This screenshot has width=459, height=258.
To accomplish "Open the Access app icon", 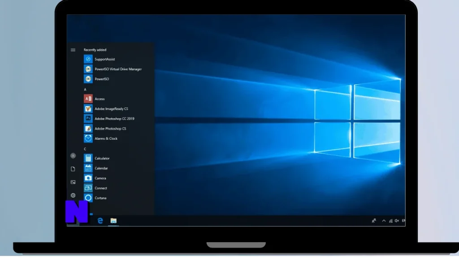I will 88,99.
